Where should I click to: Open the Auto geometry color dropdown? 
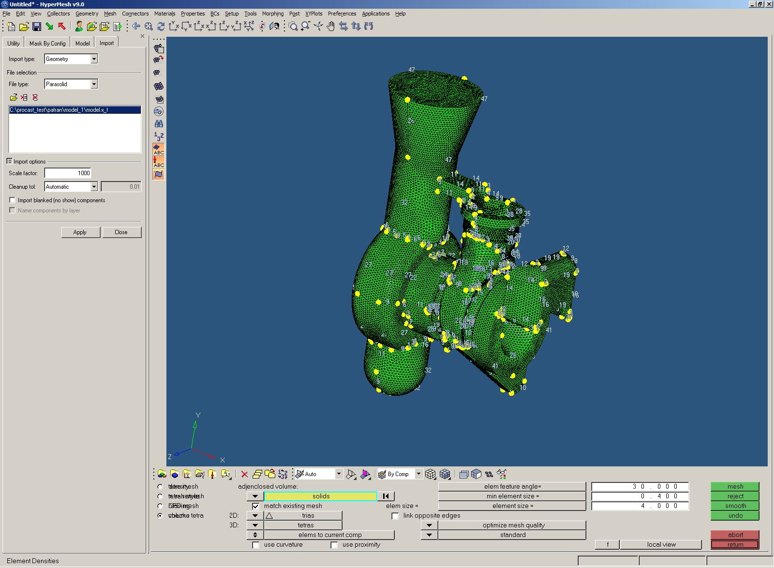[339, 474]
